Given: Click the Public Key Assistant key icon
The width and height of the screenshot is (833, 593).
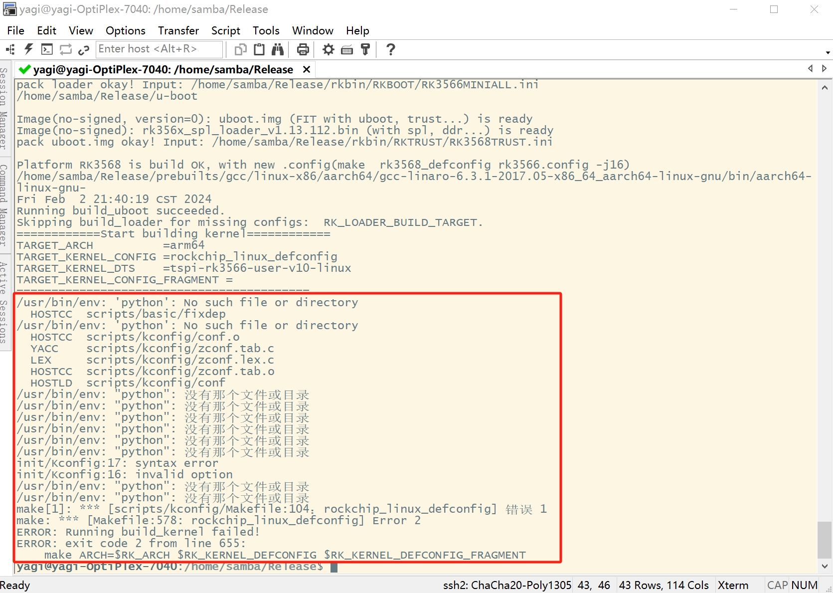Looking at the screenshot, I should [x=365, y=49].
